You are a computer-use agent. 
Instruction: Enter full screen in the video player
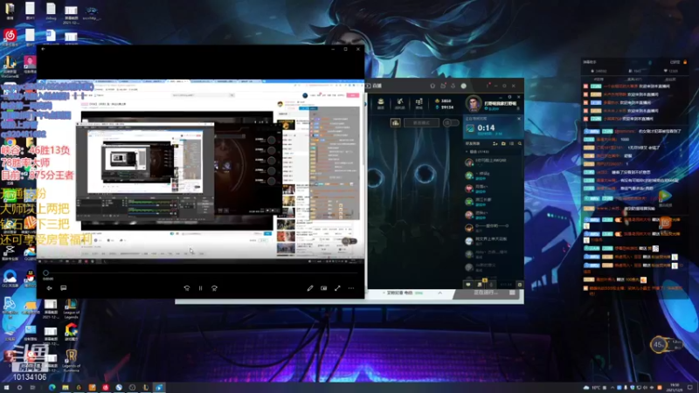(337, 288)
